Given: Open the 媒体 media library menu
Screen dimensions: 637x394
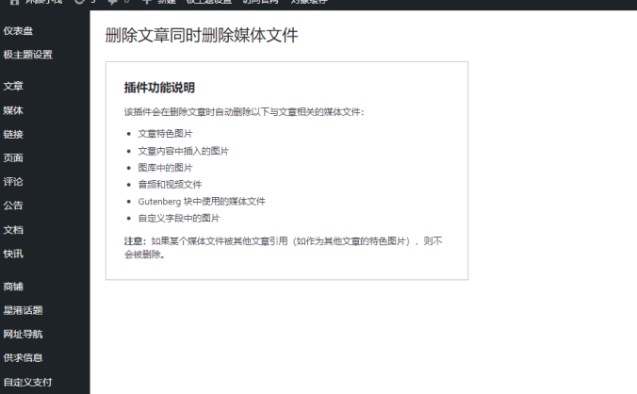Looking at the screenshot, I should [13, 111].
